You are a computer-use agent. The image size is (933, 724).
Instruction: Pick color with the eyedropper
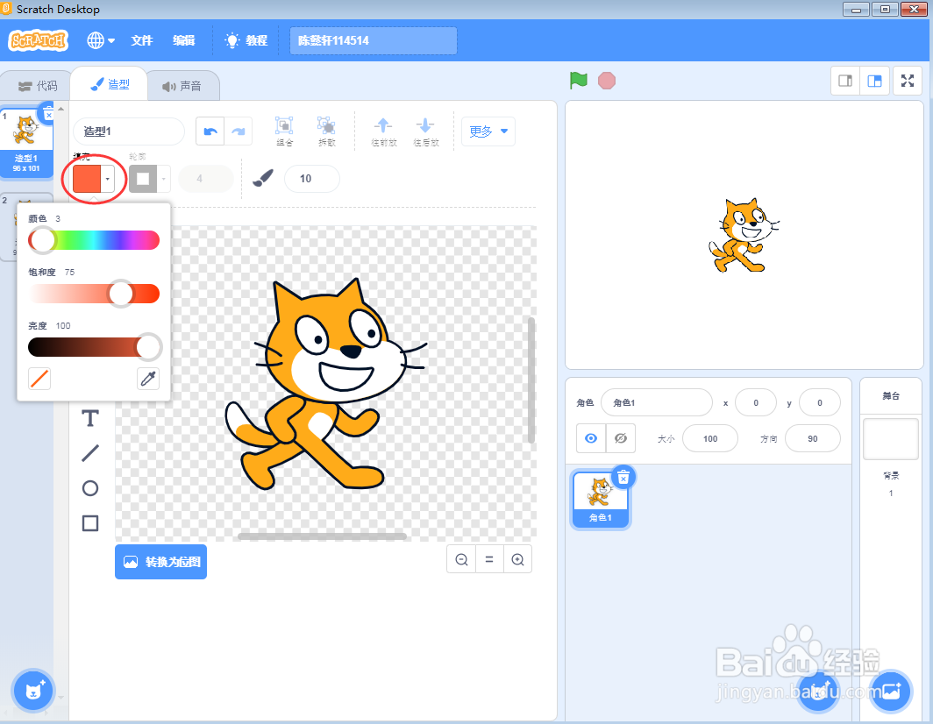click(x=148, y=379)
